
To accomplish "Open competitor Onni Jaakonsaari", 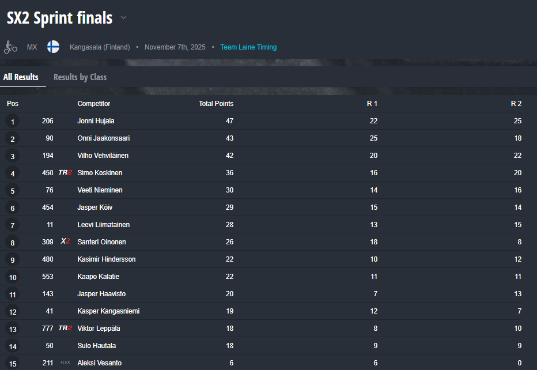I will click(103, 138).
